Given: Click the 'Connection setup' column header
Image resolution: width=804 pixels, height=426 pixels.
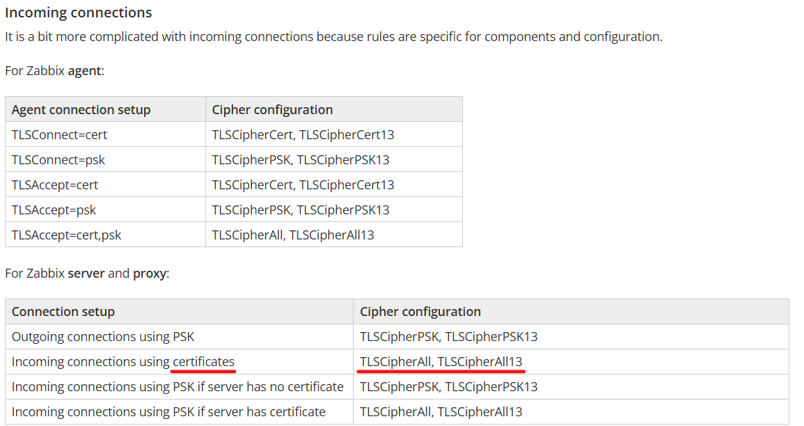Looking at the screenshot, I should [x=63, y=311].
